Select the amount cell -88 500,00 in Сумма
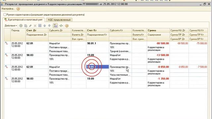Image resolution: width=212 pixels, height=119 pixels. tap(158, 43)
